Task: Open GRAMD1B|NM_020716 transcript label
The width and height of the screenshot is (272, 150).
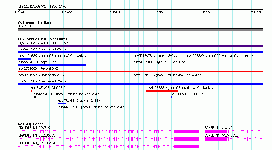Action: [x=34, y=128]
